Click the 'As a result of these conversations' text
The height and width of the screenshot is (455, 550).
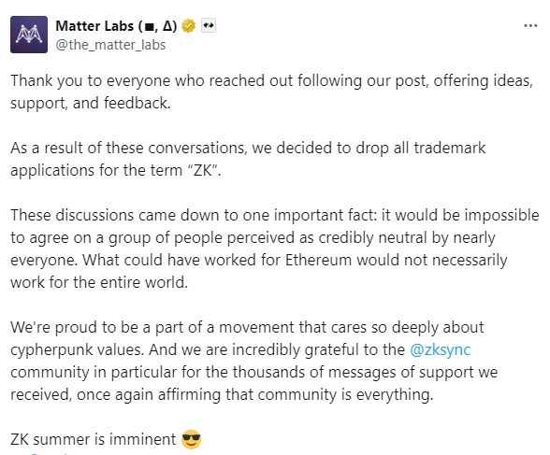(x=127, y=148)
